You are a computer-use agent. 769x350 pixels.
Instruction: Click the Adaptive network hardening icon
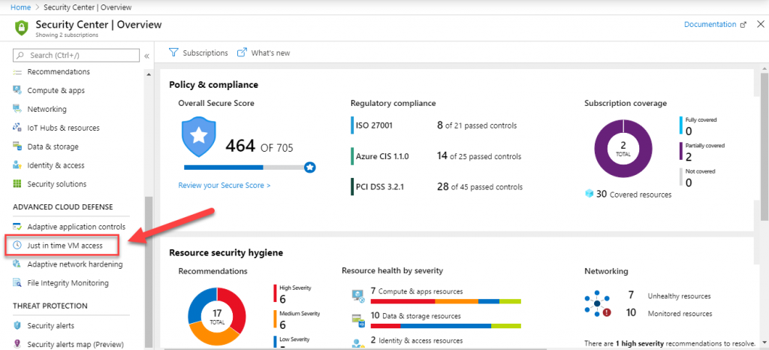point(17,264)
